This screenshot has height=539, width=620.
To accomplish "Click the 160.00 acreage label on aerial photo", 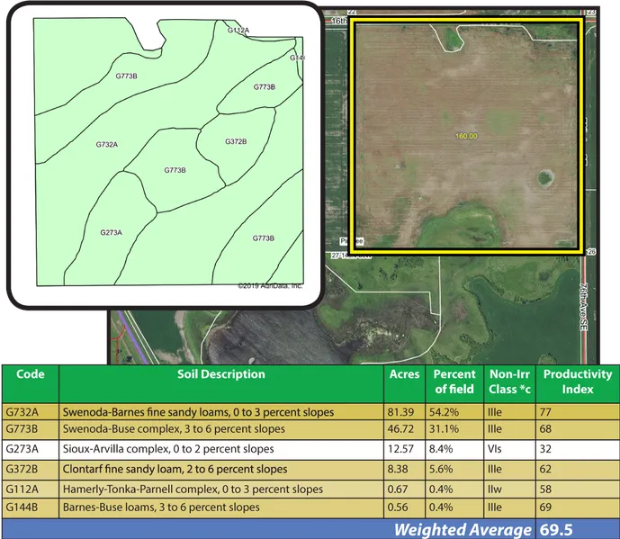I will (x=466, y=136).
